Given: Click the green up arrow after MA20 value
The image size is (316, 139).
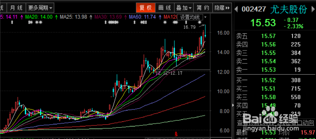Looking at the screenshot, I should [56, 17].
